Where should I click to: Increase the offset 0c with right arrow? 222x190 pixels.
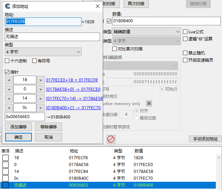[x=40, y=108]
